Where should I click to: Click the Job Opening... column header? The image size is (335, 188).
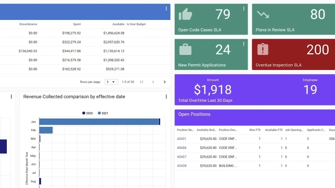[x=294, y=130]
